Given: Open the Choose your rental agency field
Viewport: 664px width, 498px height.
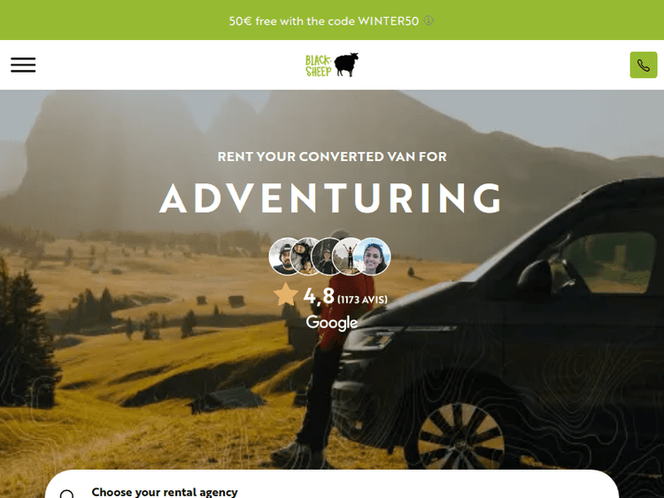Looking at the screenshot, I should [332, 487].
